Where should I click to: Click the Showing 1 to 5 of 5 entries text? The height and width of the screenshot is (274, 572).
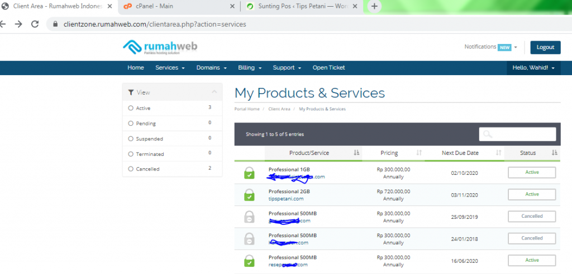(x=275, y=134)
